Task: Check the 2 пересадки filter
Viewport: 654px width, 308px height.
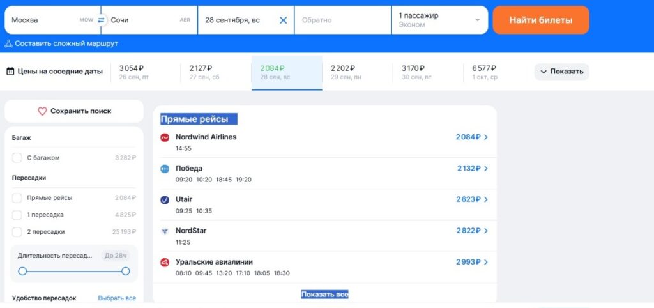Action: (17, 232)
